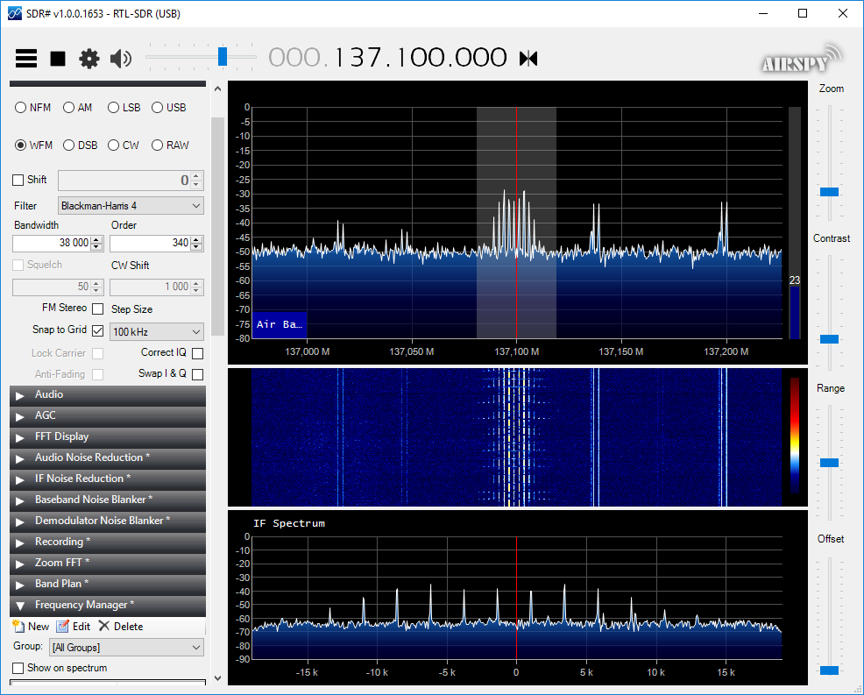
Task: Expand the Audio panel
Action: (108, 394)
